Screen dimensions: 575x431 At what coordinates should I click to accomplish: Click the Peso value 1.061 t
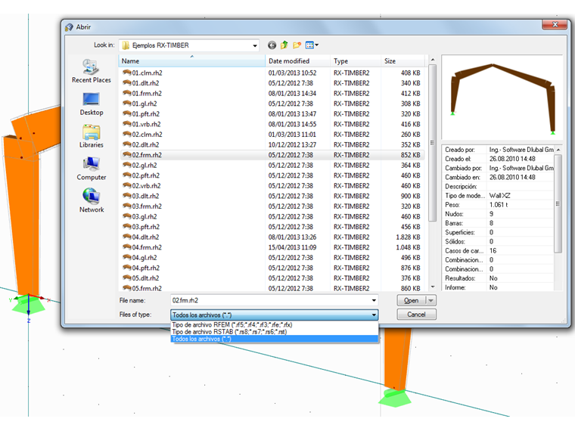(x=499, y=205)
